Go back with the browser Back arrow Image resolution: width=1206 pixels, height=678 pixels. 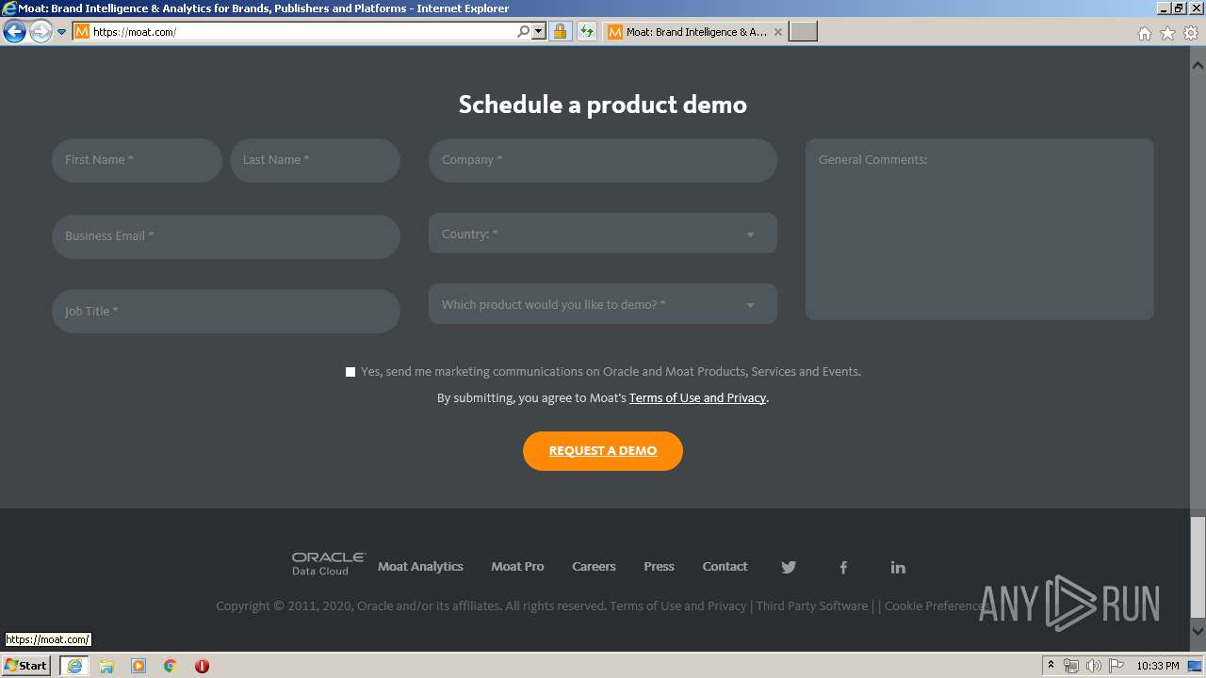point(14,32)
